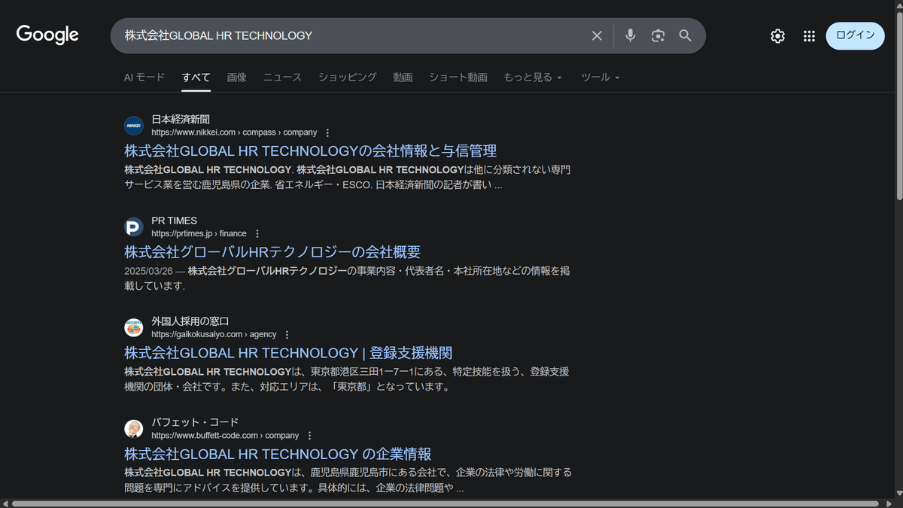903x508 pixels.
Task: Open three-dot menu for nikkei.com result
Action: (327, 132)
